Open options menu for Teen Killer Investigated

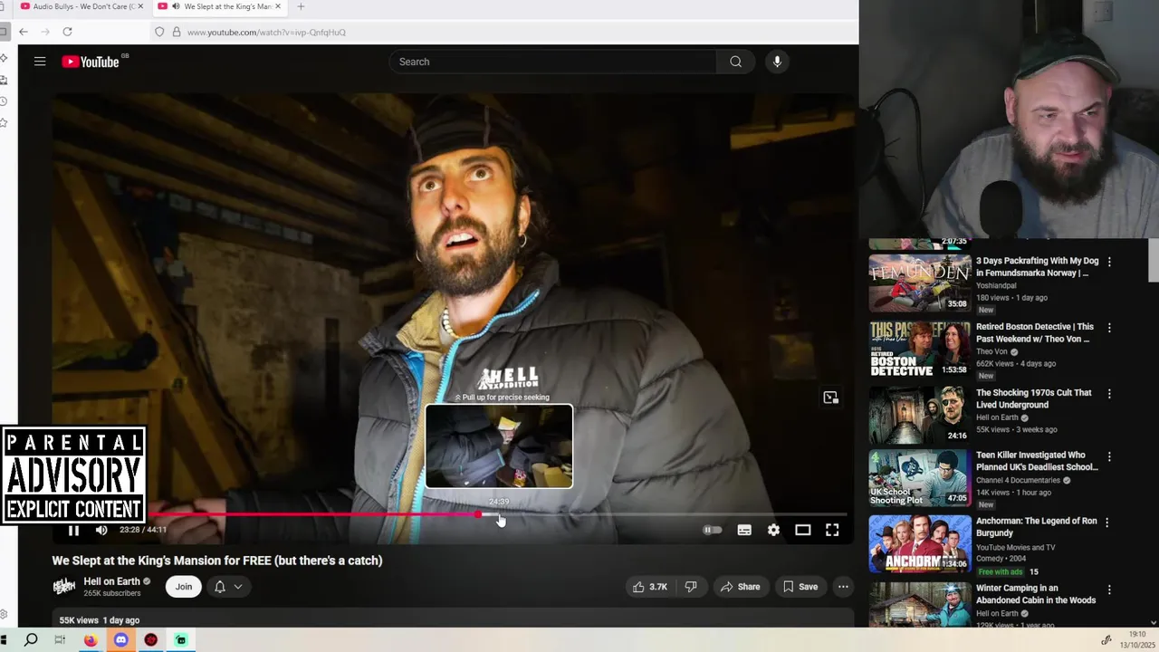pyautogui.click(x=1109, y=456)
